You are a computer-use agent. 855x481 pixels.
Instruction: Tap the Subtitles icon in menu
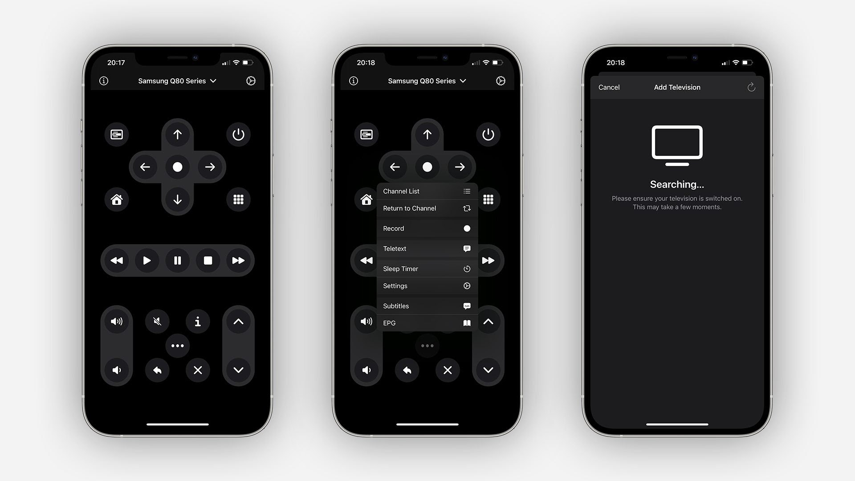[466, 305]
